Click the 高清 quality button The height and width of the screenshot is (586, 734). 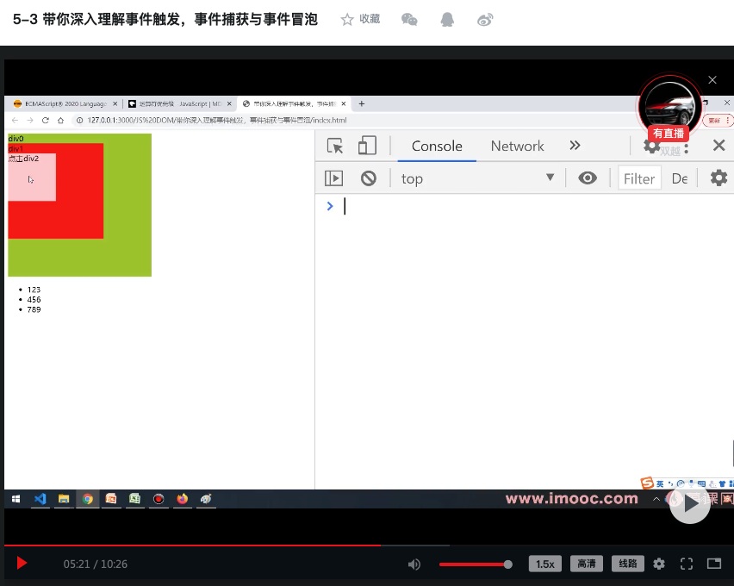(x=586, y=564)
